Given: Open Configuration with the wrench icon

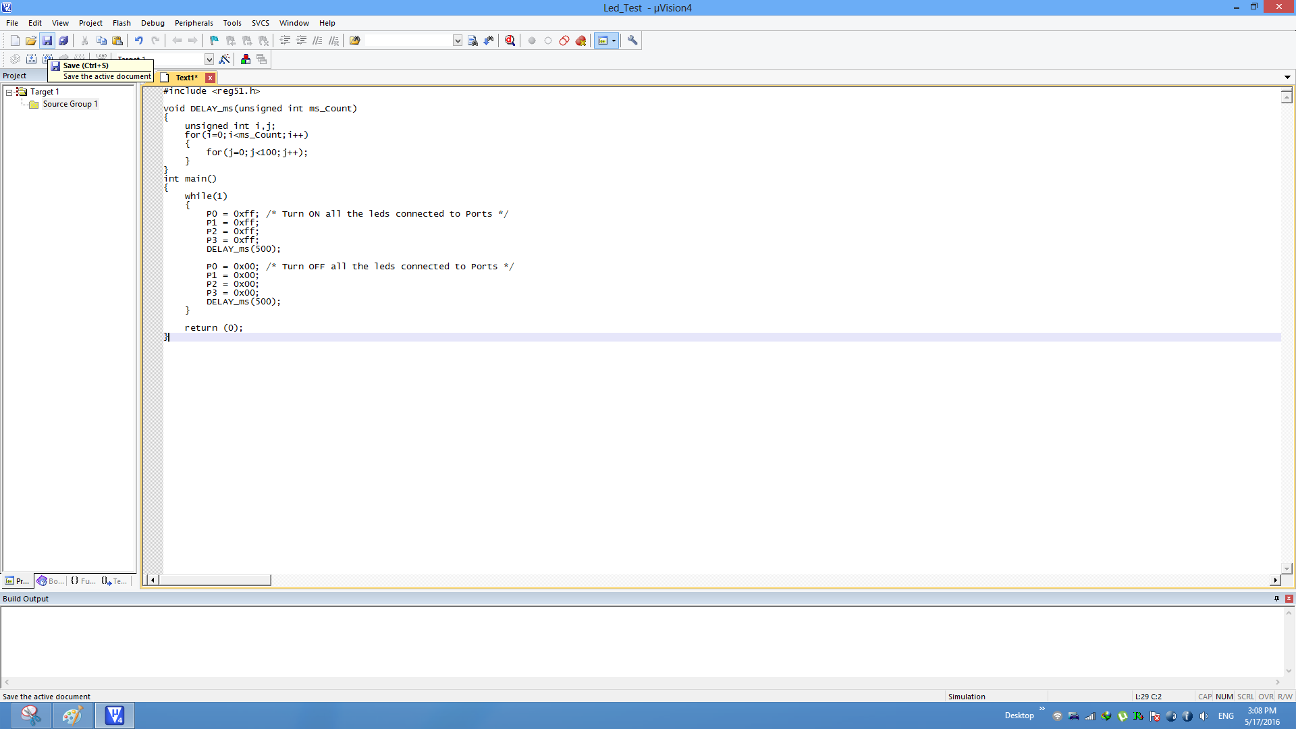Looking at the screenshot, I should [x=632, y=40].
